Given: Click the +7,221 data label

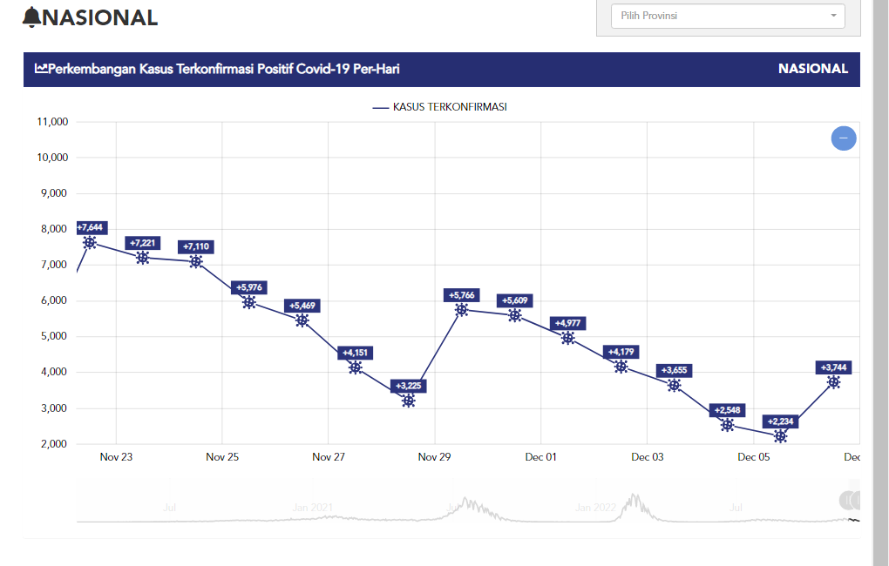Looking at the screenshot, I should tap(143, 242).
